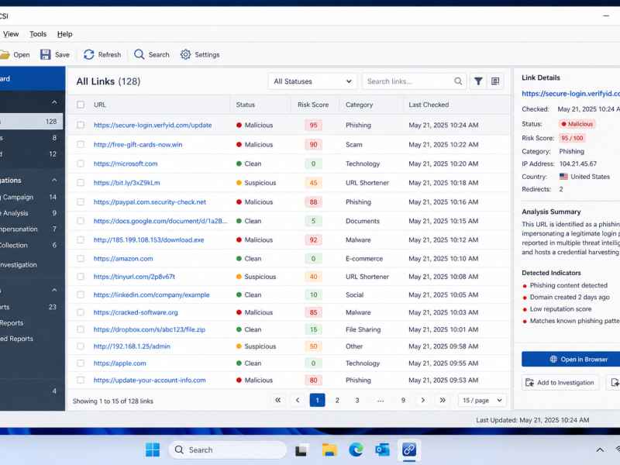Click the Add to Investigation folder icon

(x=529, y=382)
